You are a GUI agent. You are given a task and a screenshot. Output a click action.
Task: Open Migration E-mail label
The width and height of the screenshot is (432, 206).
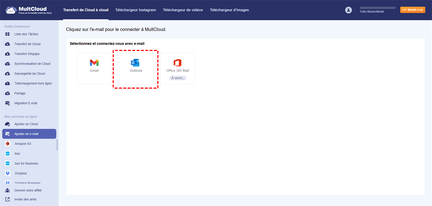tap(26, 103)
